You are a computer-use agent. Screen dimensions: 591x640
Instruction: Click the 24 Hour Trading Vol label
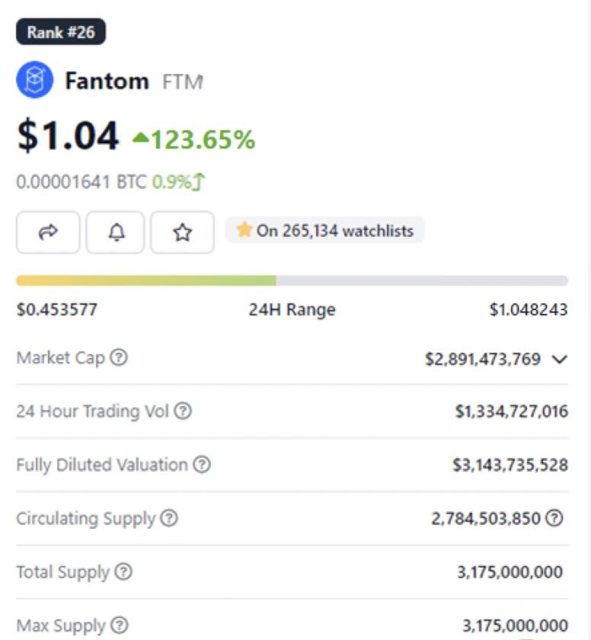pos(93,411)
